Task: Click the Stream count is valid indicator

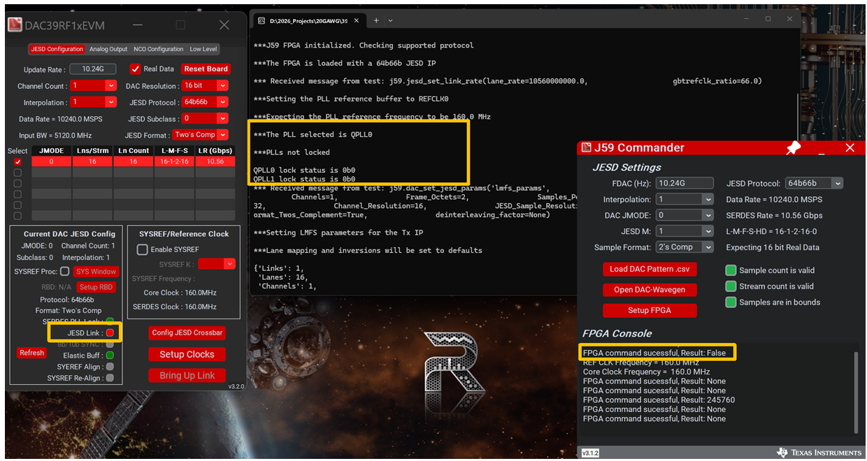Action: pyautogui.click(x=731, y=286)
